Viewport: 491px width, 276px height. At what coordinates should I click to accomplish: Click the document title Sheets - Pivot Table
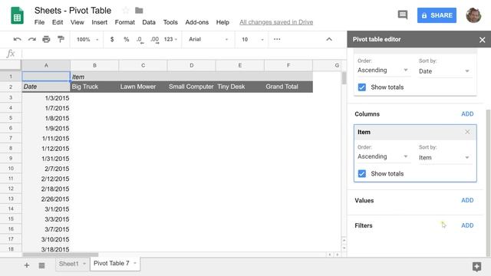click(x=73, y=10)
